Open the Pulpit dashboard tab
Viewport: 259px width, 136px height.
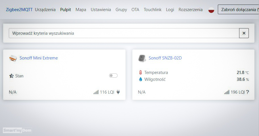[66, 10]
